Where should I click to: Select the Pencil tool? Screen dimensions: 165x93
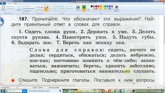point(37,7)
